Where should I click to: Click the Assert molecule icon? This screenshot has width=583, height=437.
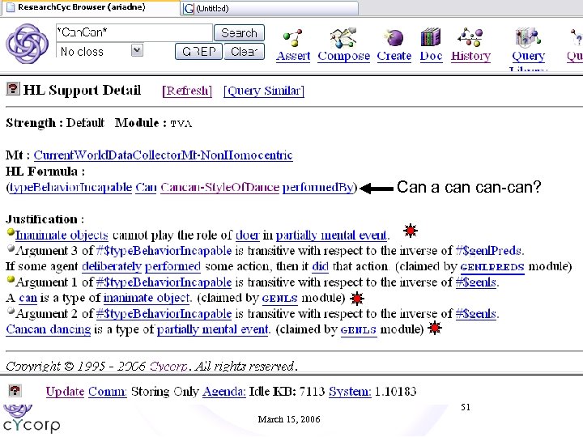[292, 38]
